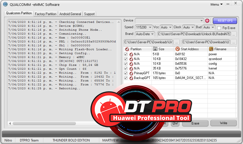Click the left Downloads\Ur path field
This screenshot has width=243, height=144.
click(148, 42)
